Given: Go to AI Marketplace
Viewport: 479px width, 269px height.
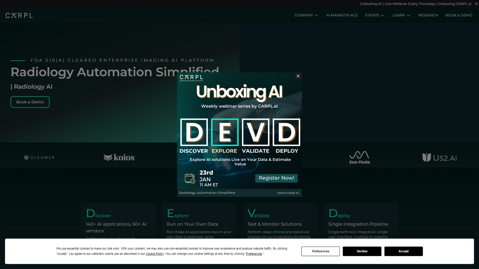Looking at the screenshot, I should tap(342, 15).
